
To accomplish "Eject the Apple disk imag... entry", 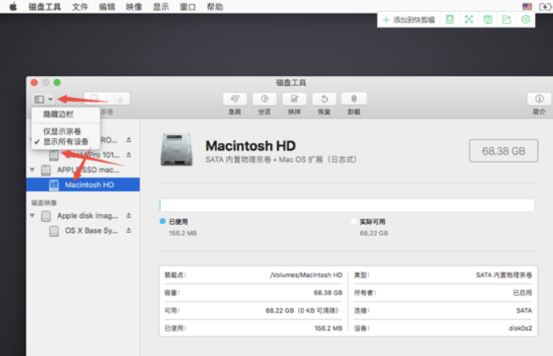I will (x=129, y=215).
